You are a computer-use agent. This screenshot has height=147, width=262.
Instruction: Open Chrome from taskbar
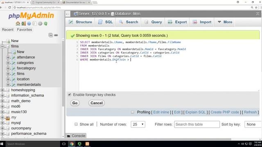click(72, 144)
